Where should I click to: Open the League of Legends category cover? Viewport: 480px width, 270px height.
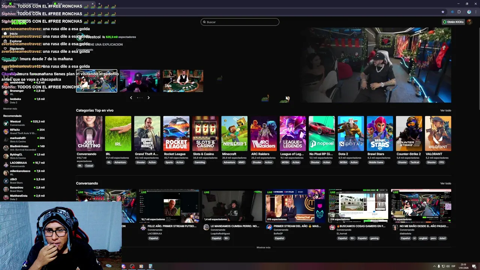tap(292, 133)
